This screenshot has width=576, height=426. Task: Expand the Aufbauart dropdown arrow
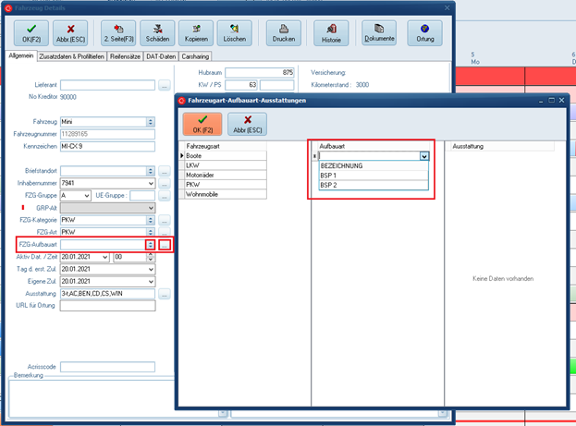(x=424, y=157)
